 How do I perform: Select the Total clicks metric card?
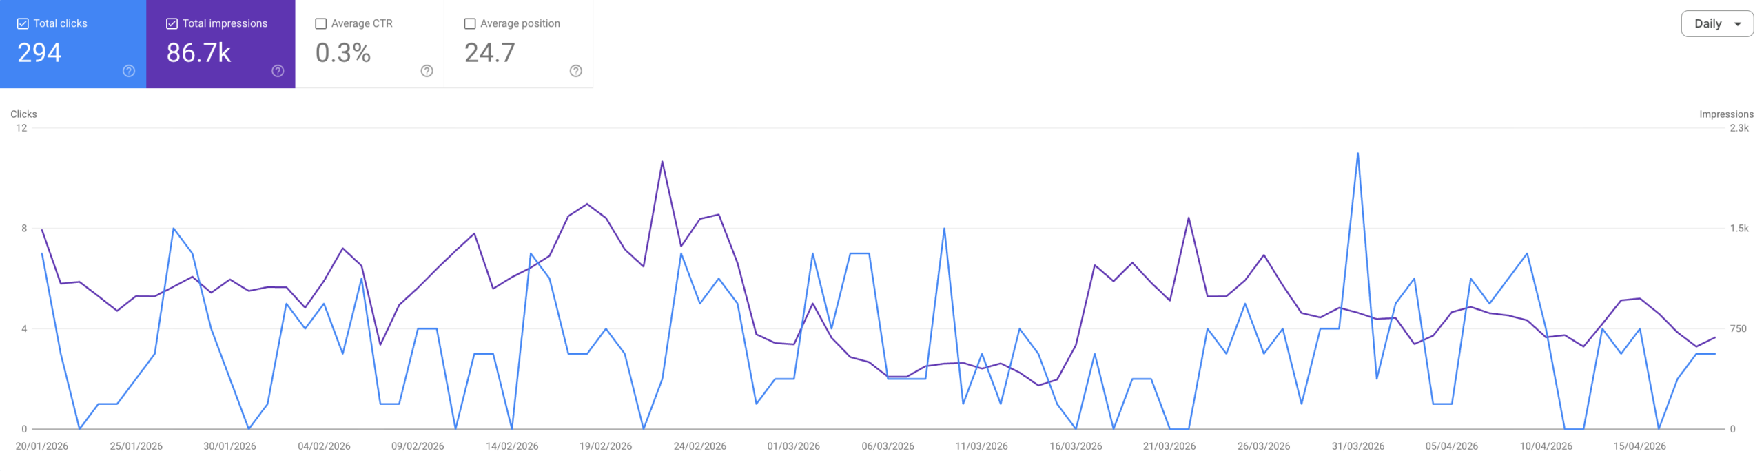point(72,45)
